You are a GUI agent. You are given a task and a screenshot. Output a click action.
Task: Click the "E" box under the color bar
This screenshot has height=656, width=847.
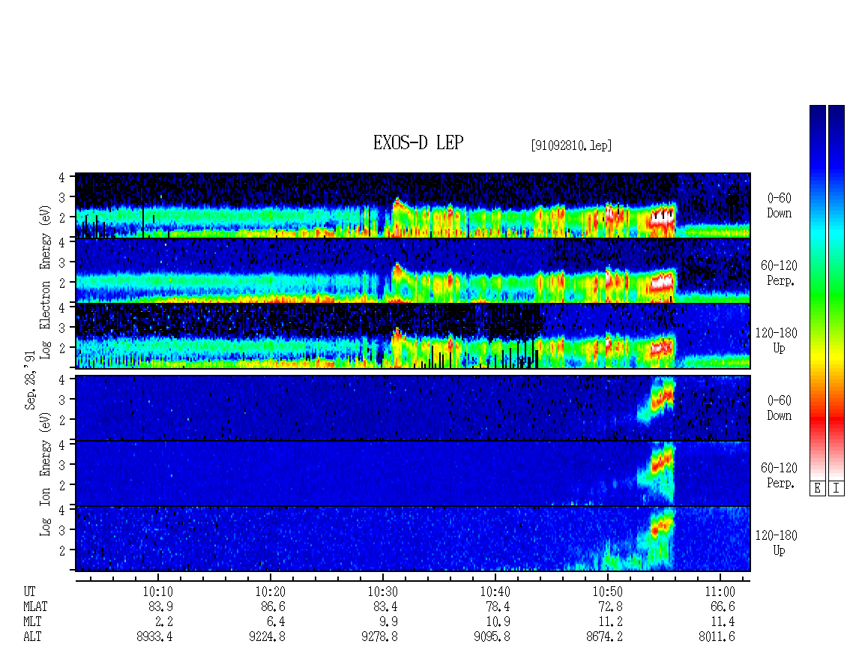click(x=817, y=489)
